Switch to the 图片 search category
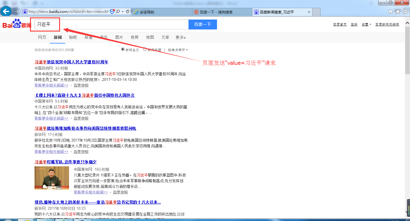The image size is (410, 221). [x=119, y=37]
